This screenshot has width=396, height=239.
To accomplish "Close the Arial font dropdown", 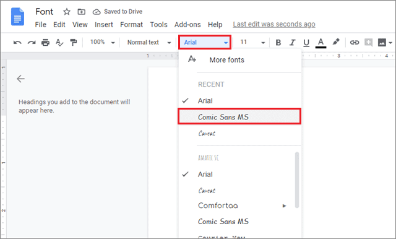I will (205, 42).
